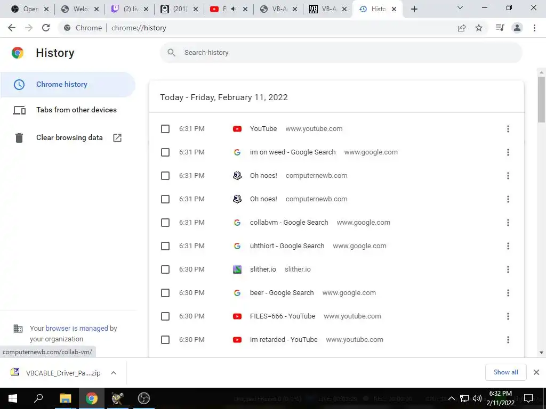Open the Windows Start menu

13,398
